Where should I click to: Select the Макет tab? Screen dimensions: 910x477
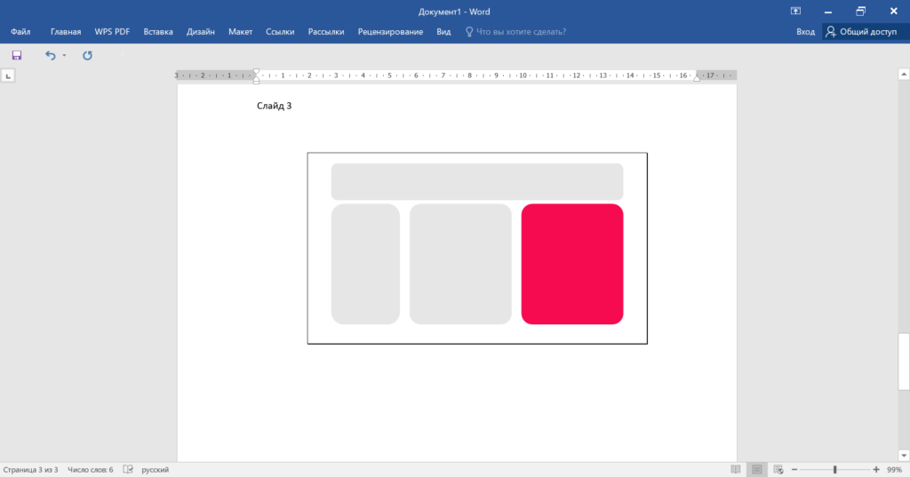240,32
